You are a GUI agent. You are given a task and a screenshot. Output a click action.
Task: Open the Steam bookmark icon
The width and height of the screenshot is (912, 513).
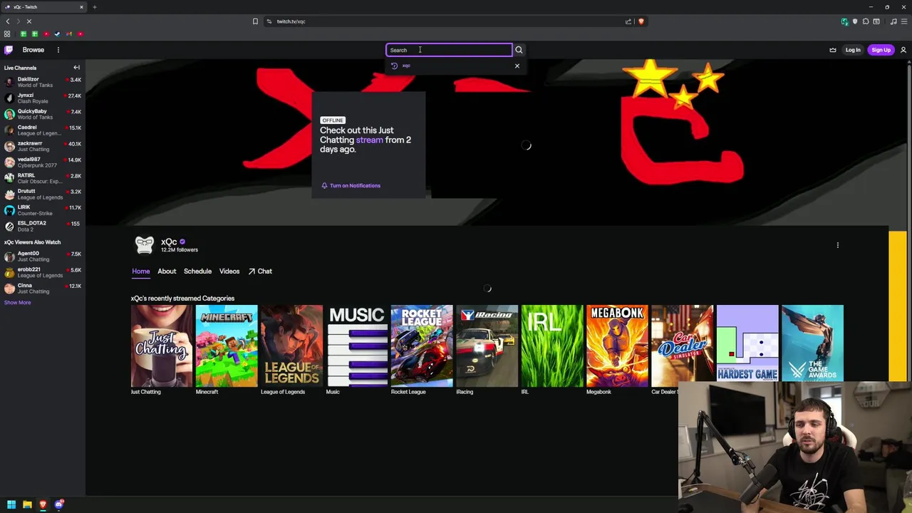(58, 34)
